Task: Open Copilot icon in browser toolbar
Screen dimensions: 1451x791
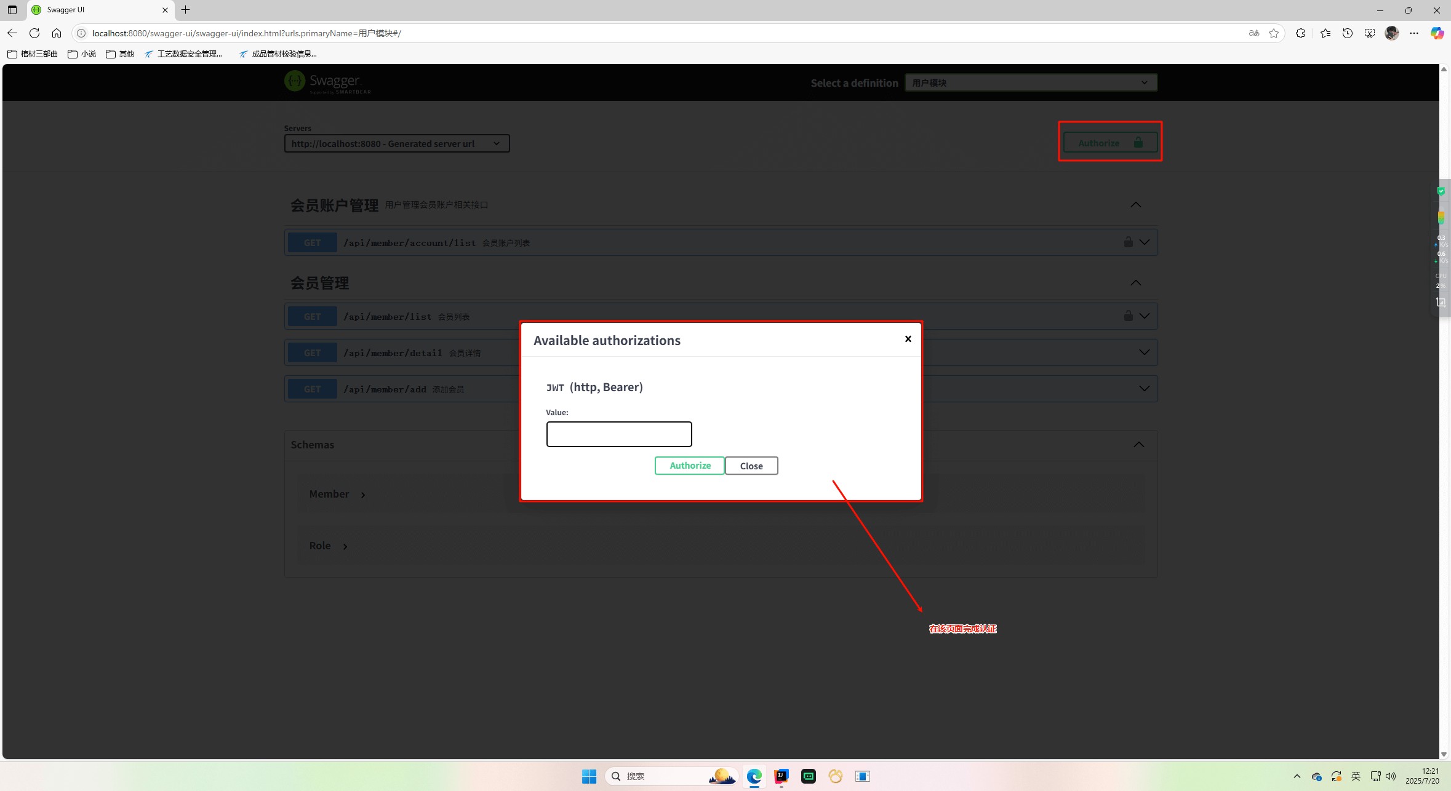Action: (1436, 33)
